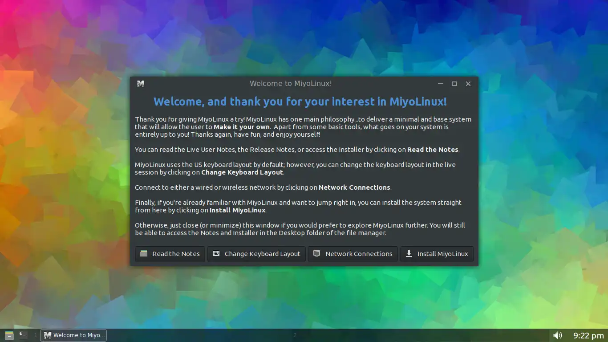Image resolution: width=608 pixels, height=342 pixels.
Task: Click the 9:22 pm clock
Action: pos(588,335)
